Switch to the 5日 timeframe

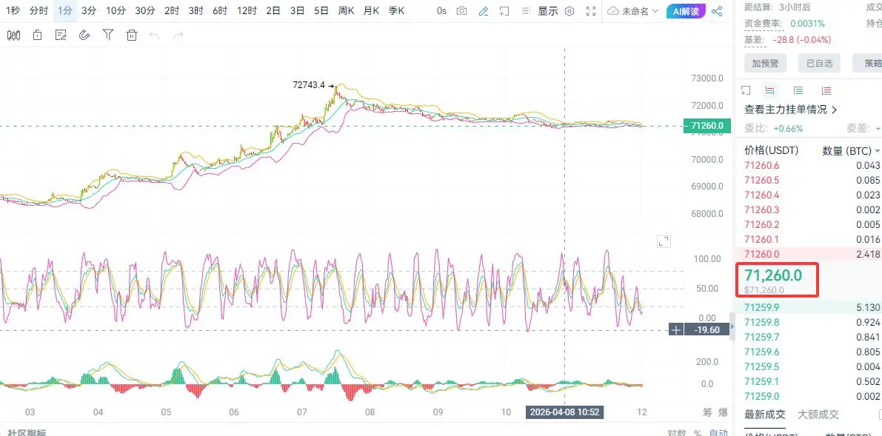(321, 10)
